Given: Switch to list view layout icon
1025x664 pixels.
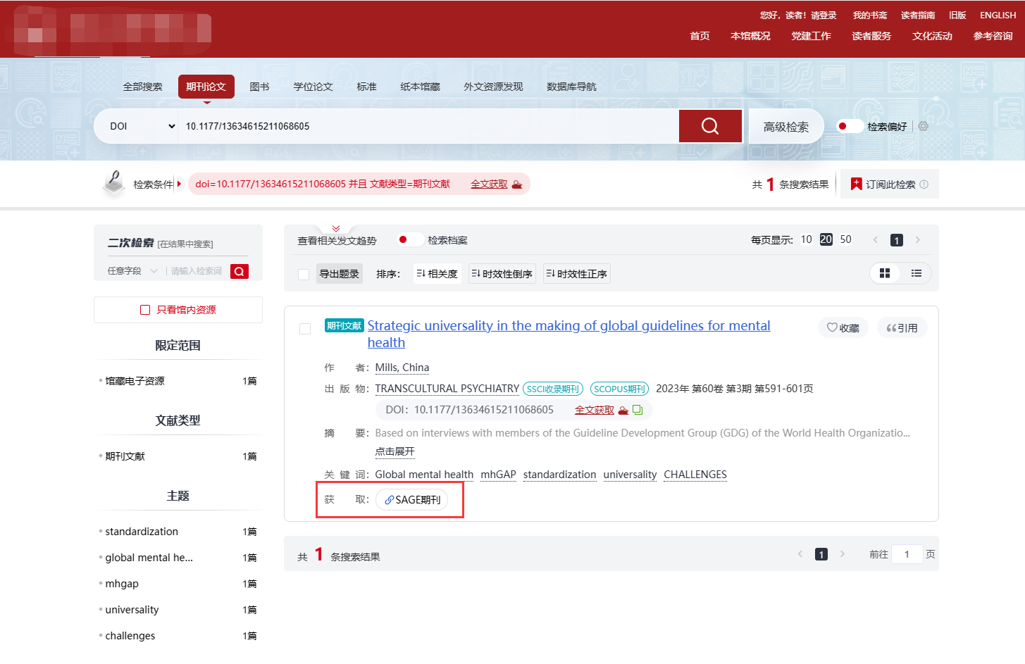Looking at the screenshot, I should click(x=916, y=273).
